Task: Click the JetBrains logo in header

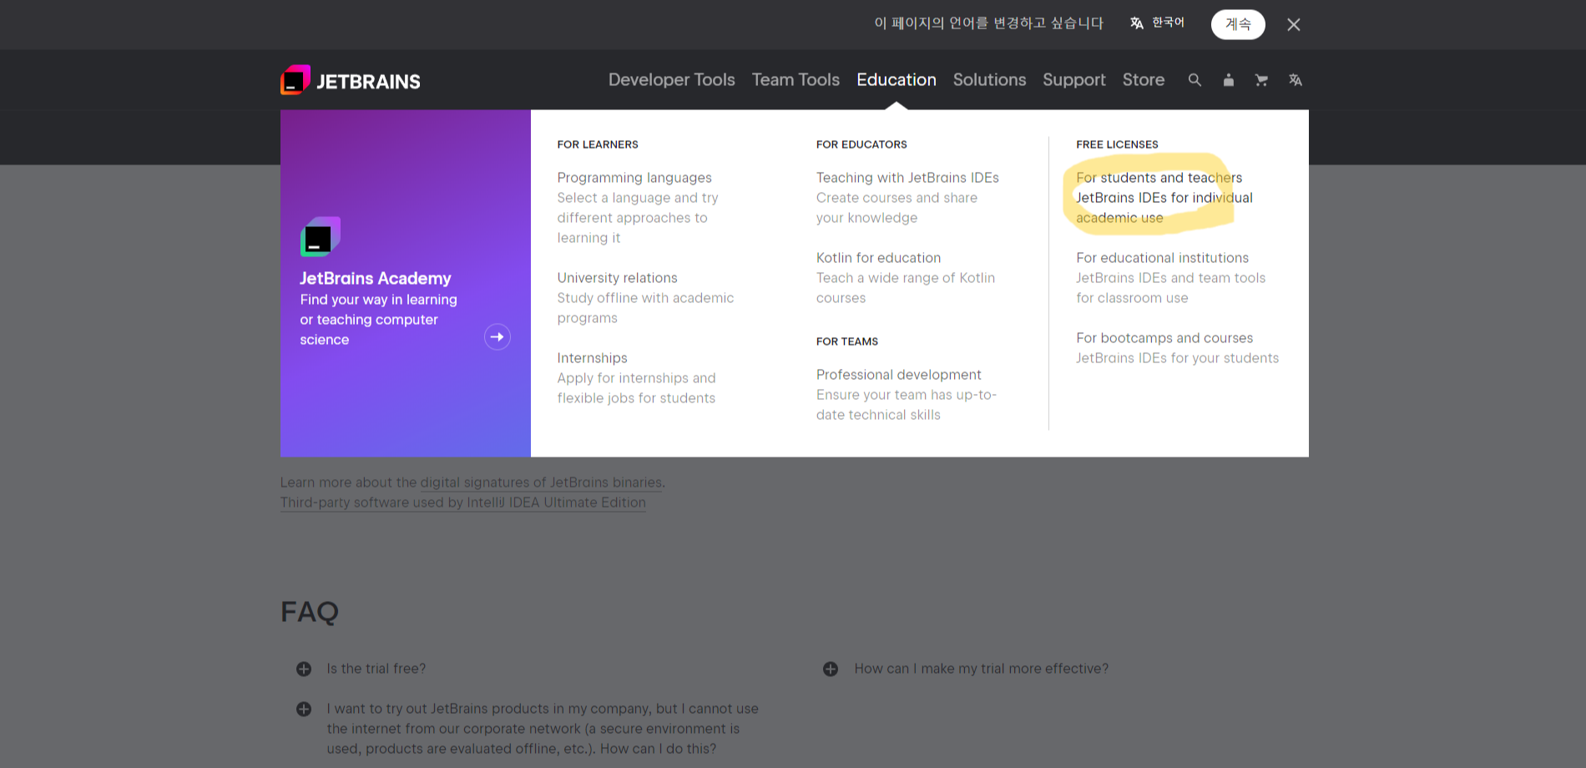Action: click(351, 80)
